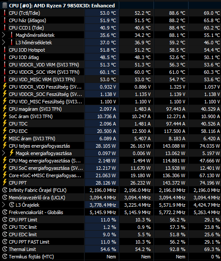
Task: Click current value 53.0 °C of CPU Tctl/Tdie
Action: pos(108,13)
